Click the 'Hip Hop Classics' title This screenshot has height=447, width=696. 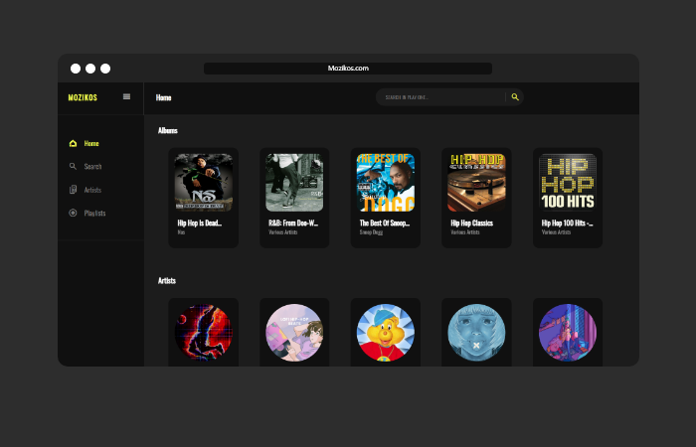click(x=472, y=223)
